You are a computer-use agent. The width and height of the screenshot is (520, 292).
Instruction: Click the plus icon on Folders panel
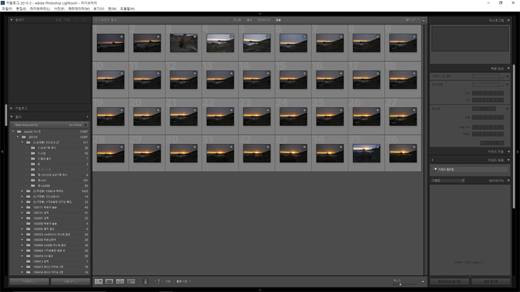pyautogui.click(x=87, y=117)
